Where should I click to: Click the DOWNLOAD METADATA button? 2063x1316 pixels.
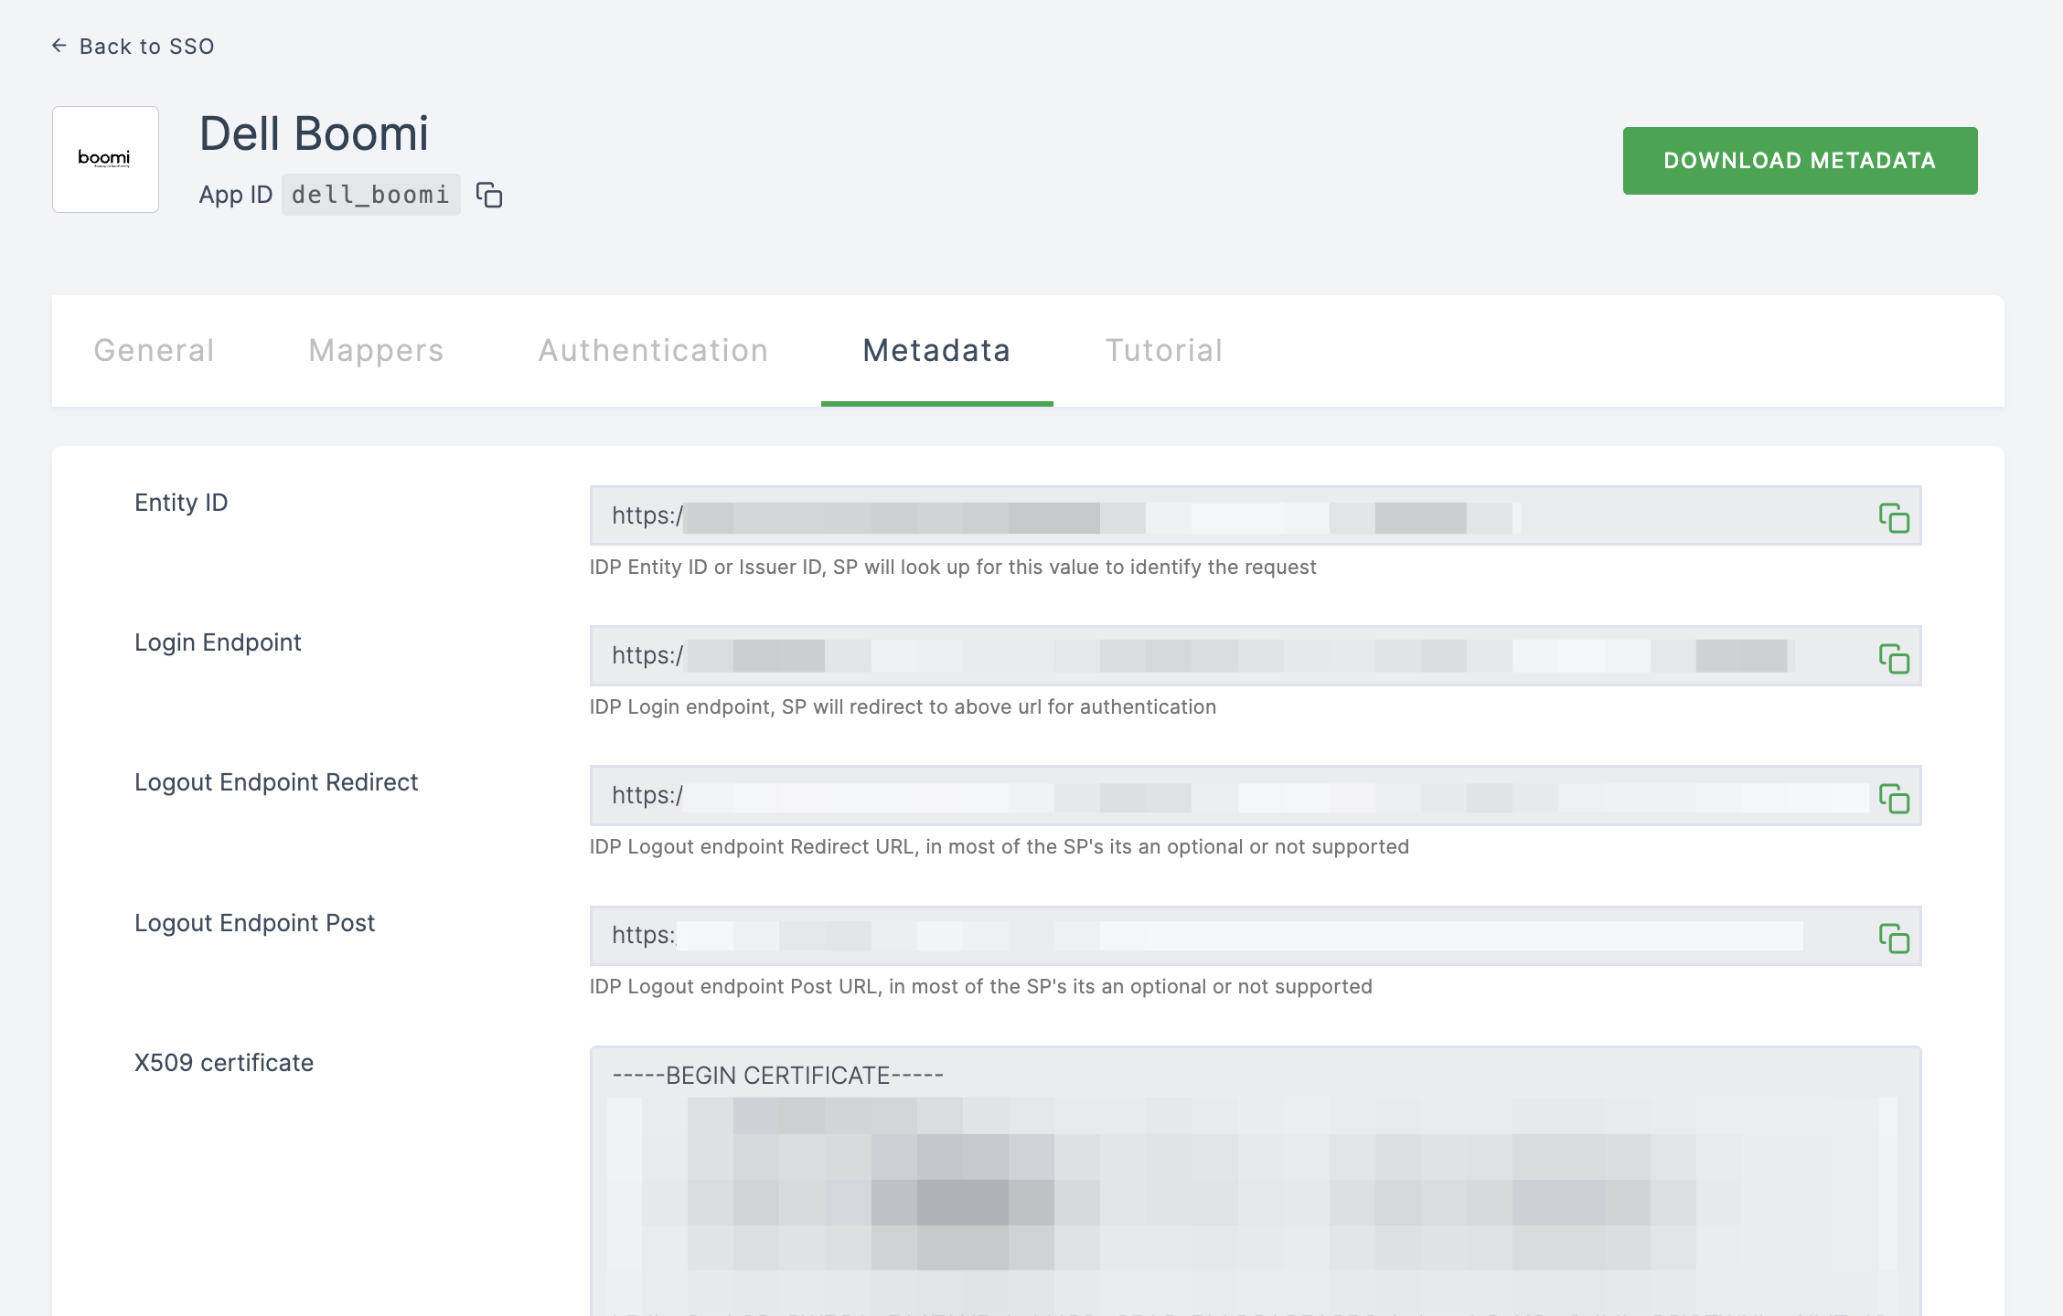click(1800, 161)
